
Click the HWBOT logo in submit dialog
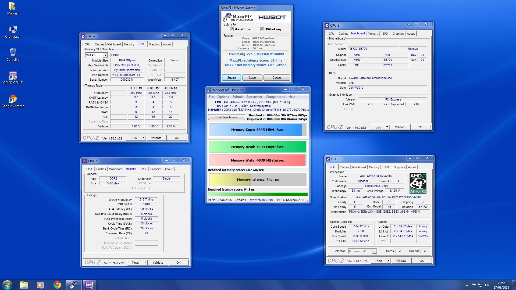272,17
